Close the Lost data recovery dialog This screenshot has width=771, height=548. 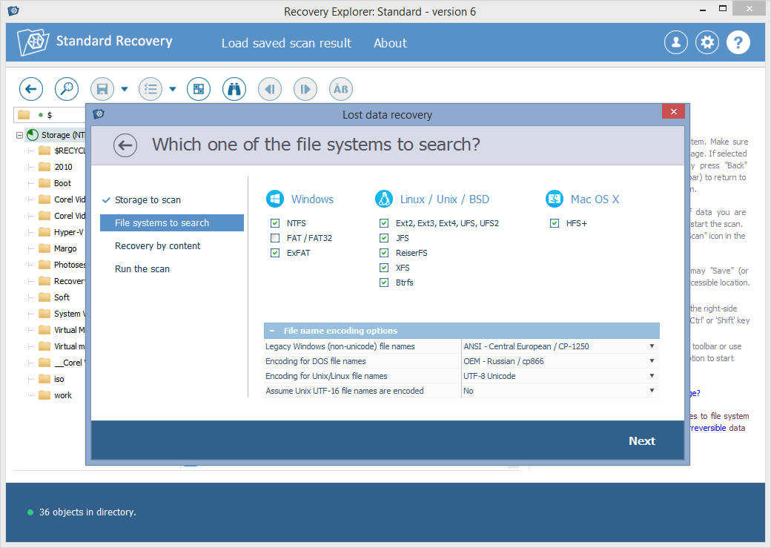coord(674,112)
